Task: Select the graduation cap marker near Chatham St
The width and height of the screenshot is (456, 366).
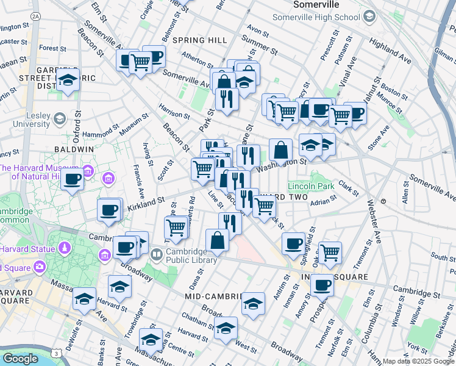Action: [226, 328]
